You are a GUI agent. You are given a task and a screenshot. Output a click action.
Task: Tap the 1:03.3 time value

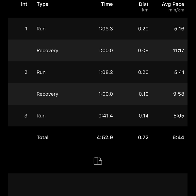click(x=106, y=29)
